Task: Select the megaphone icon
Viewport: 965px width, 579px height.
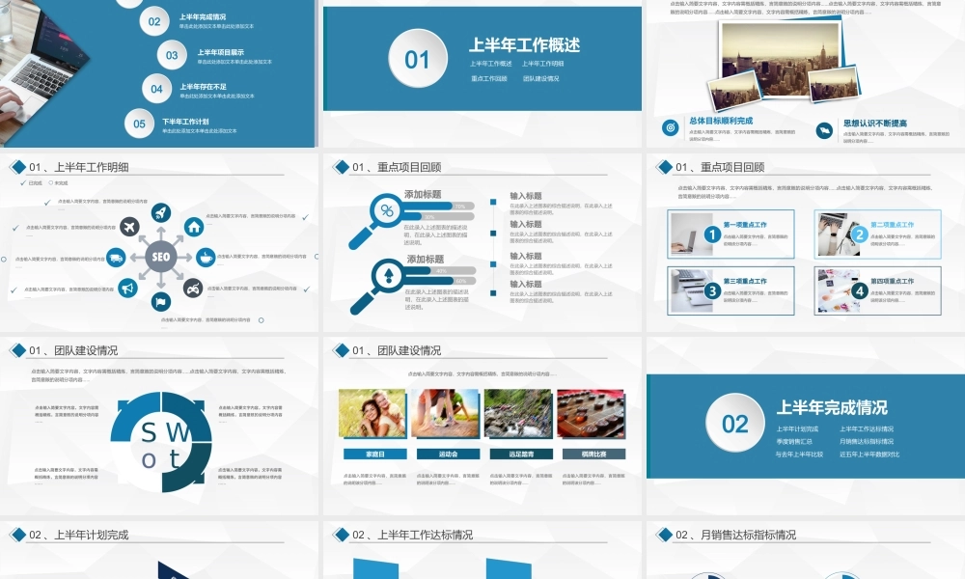Action: (x=128, y=287)
